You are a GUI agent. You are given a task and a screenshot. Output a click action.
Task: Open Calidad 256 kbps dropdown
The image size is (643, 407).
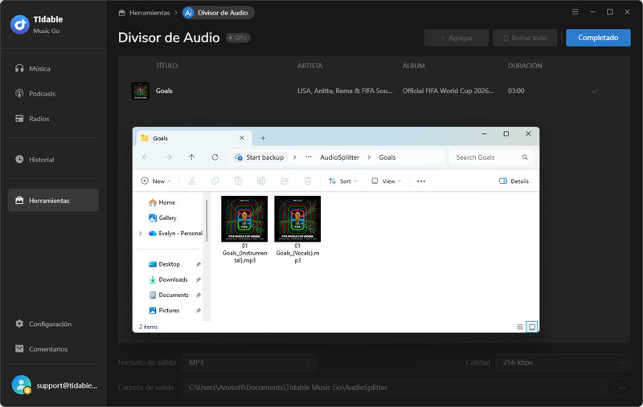tap(563, 362)
